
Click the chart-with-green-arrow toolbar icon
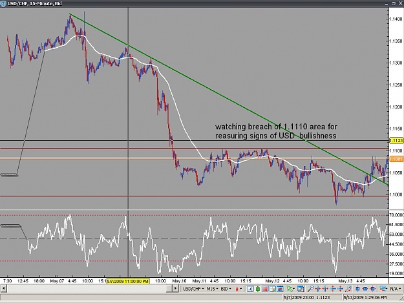[x=273, y=289]
